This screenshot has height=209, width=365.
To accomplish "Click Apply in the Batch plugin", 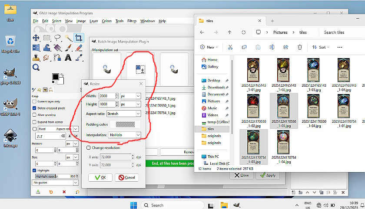I will [268, 175].
